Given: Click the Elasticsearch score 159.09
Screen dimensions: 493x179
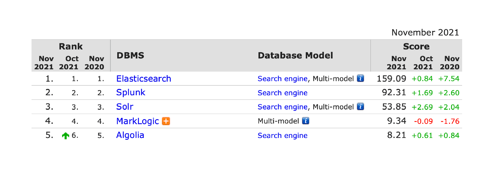Looking at the screenshot, I should (392, 79).
